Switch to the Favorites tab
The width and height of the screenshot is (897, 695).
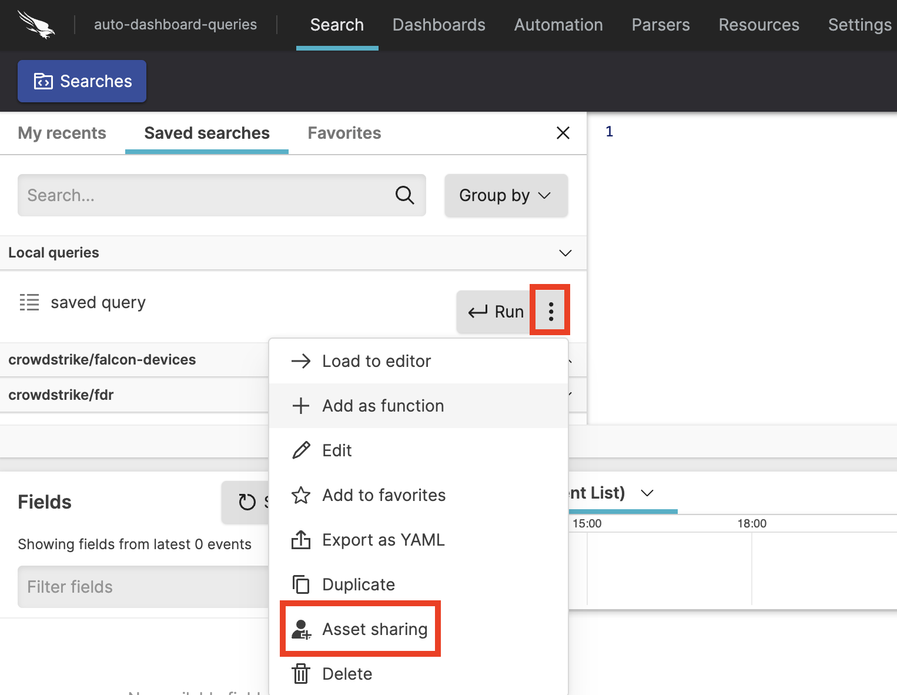click(344, 133)
